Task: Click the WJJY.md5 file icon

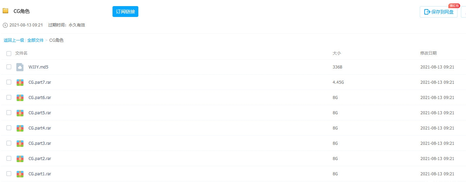Action: click(x=20, y=67)
